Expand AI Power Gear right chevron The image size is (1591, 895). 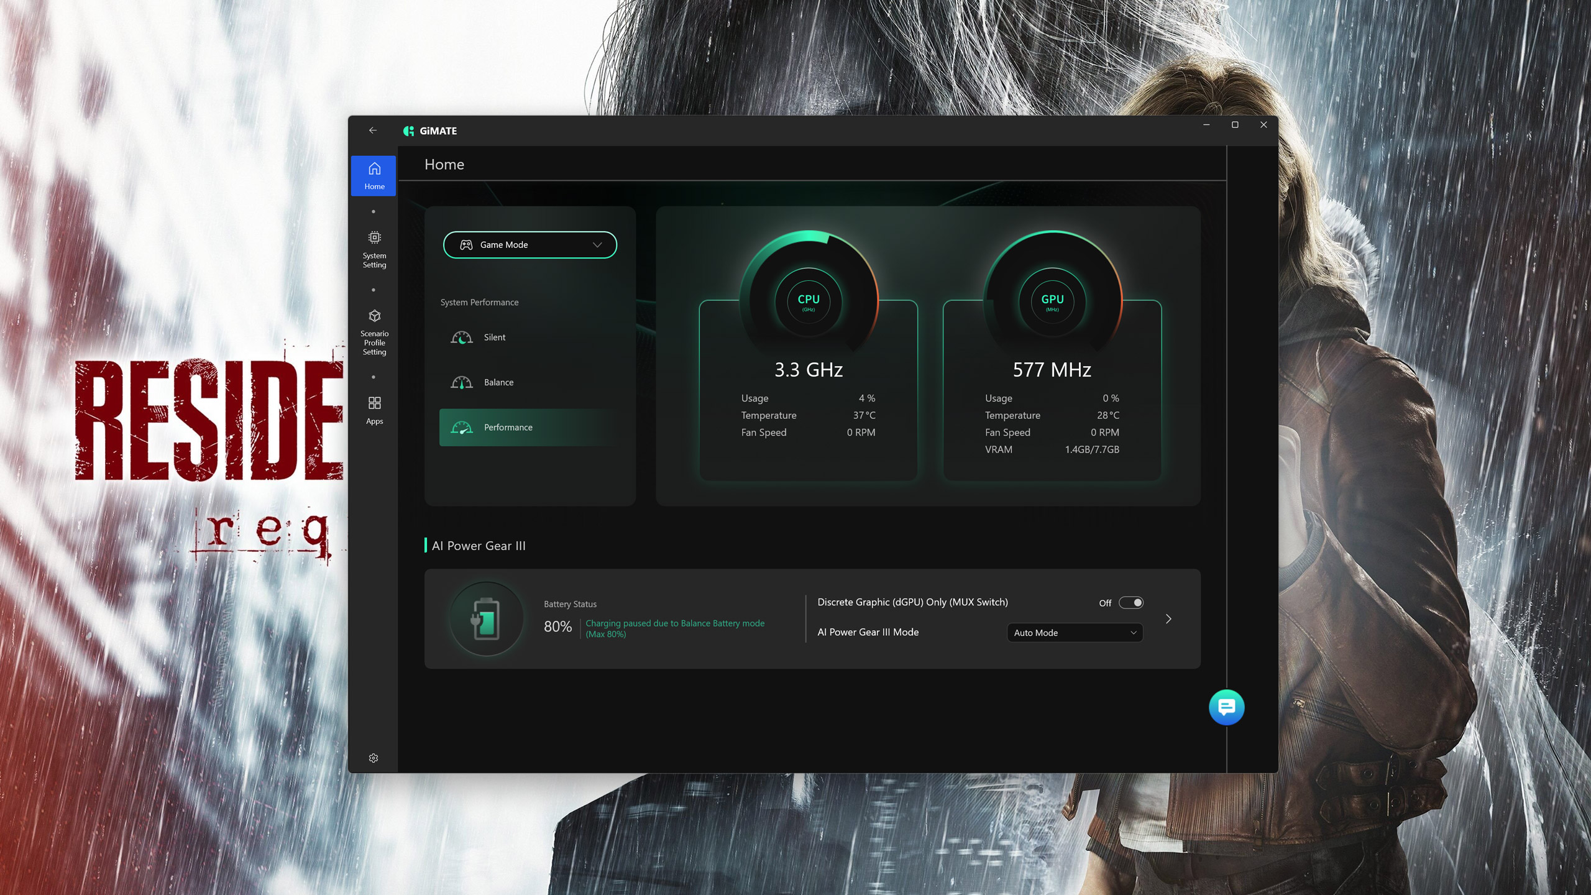1168,619
